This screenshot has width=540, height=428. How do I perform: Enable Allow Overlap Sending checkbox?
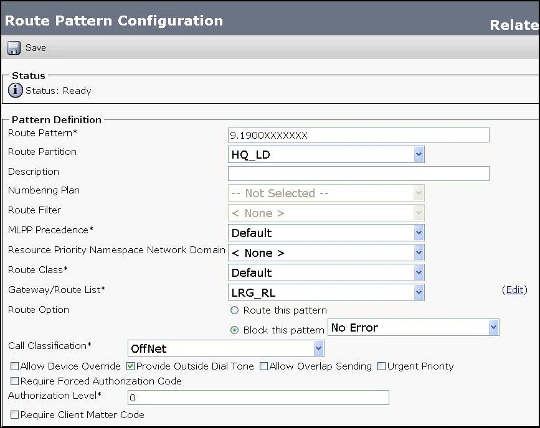click(263, 366)
